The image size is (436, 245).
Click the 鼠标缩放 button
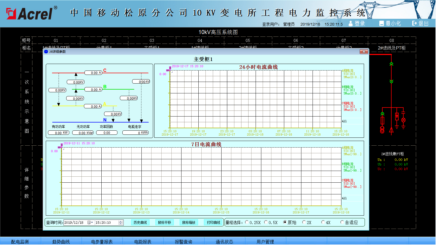[x=189, y=222]
